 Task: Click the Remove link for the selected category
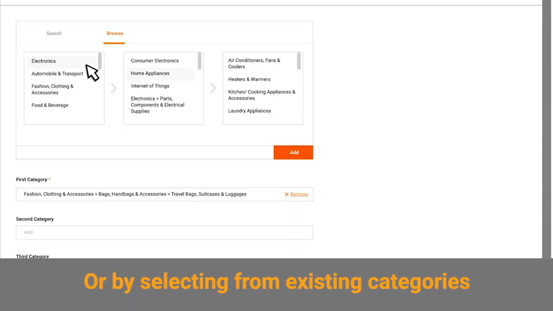[x=299, y=194]
